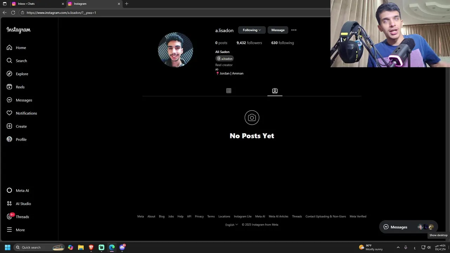Open the Contact Uploading & Non-Users link
The width and height of the screenshot is (450, 253).
coord(326,216)
